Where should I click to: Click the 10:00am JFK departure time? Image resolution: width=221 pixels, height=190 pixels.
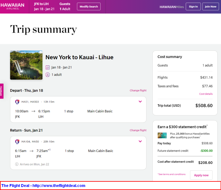[x=22, y=111]
